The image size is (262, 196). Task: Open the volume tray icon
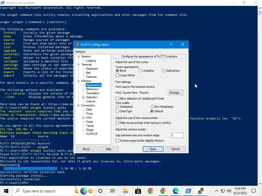click(x=229, y=191)
